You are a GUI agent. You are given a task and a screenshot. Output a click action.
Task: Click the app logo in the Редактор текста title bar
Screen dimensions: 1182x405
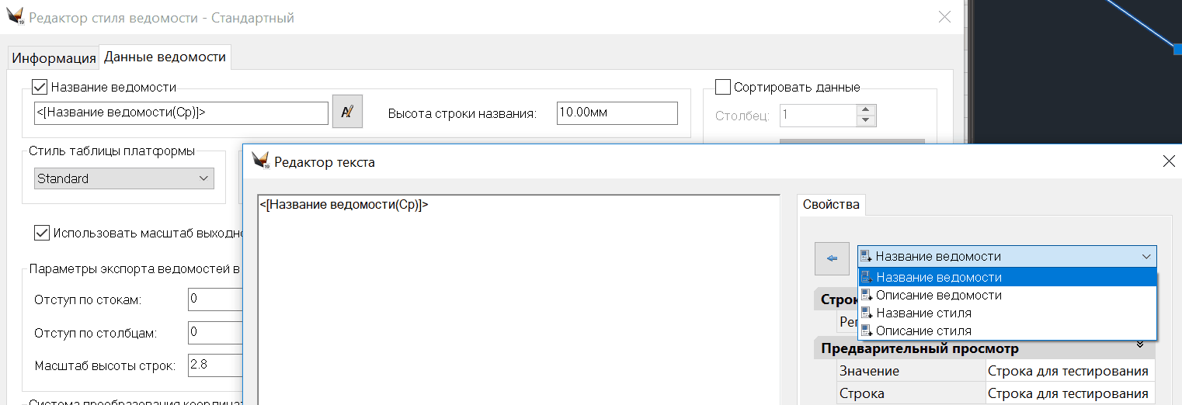tap(260, 161)
